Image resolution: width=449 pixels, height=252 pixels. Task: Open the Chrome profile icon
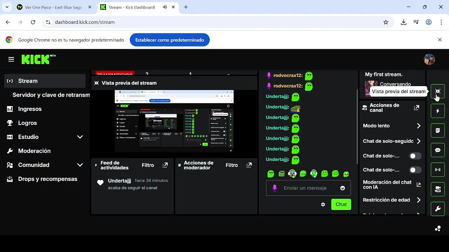(x=429, y=22)
